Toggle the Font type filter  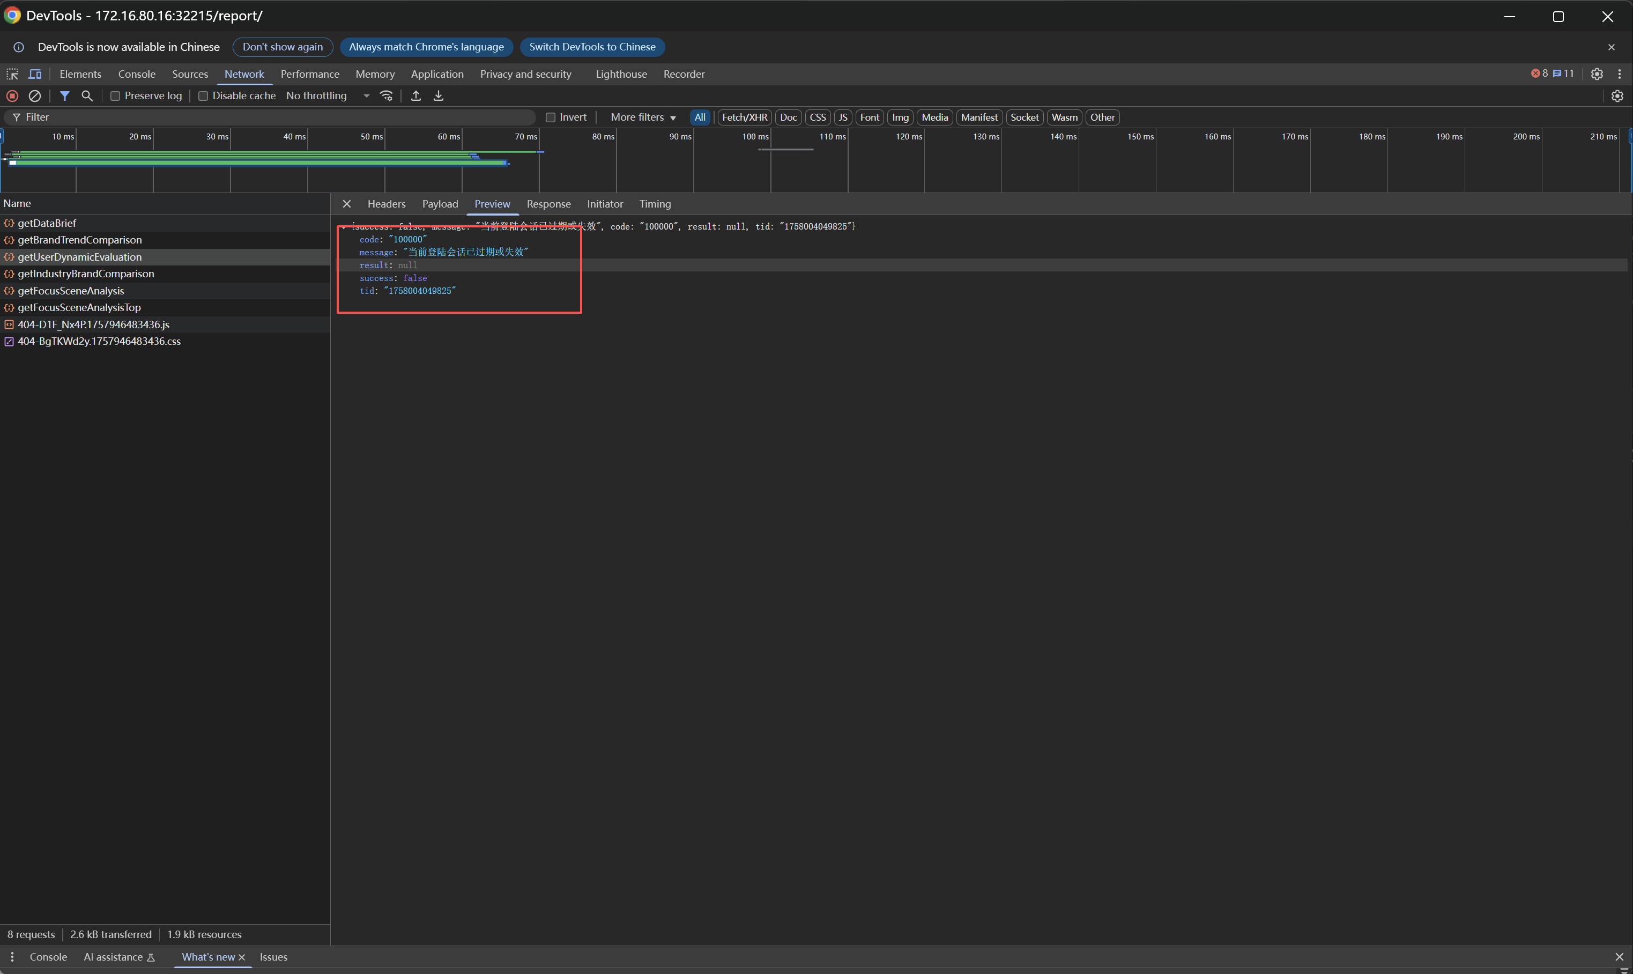pyautogui.click(x=870, y=117)
